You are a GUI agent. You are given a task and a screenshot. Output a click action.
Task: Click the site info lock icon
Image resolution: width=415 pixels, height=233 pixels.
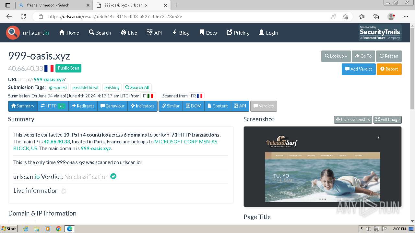(x=41, y=17)
